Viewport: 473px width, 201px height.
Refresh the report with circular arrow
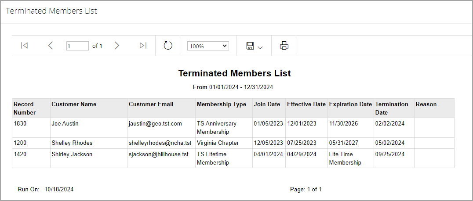[x=168, y=46]
